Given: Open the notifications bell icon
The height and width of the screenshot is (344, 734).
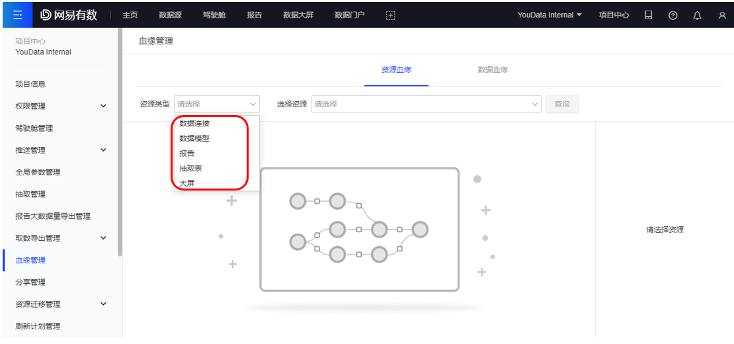Looking at the screenshot, I should click(x=698, y=15).
